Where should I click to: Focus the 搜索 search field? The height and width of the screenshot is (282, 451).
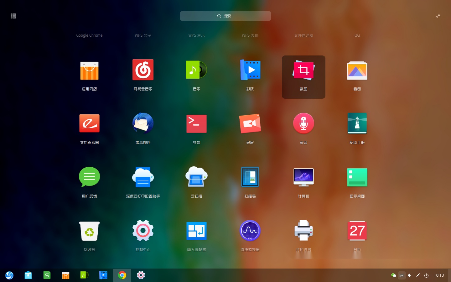coord(225,16)
